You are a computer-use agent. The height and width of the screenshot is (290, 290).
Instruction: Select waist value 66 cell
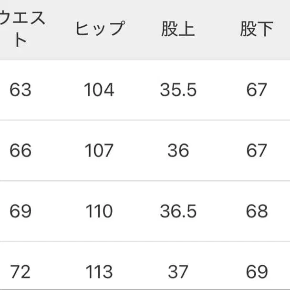[x=21, y=151]
